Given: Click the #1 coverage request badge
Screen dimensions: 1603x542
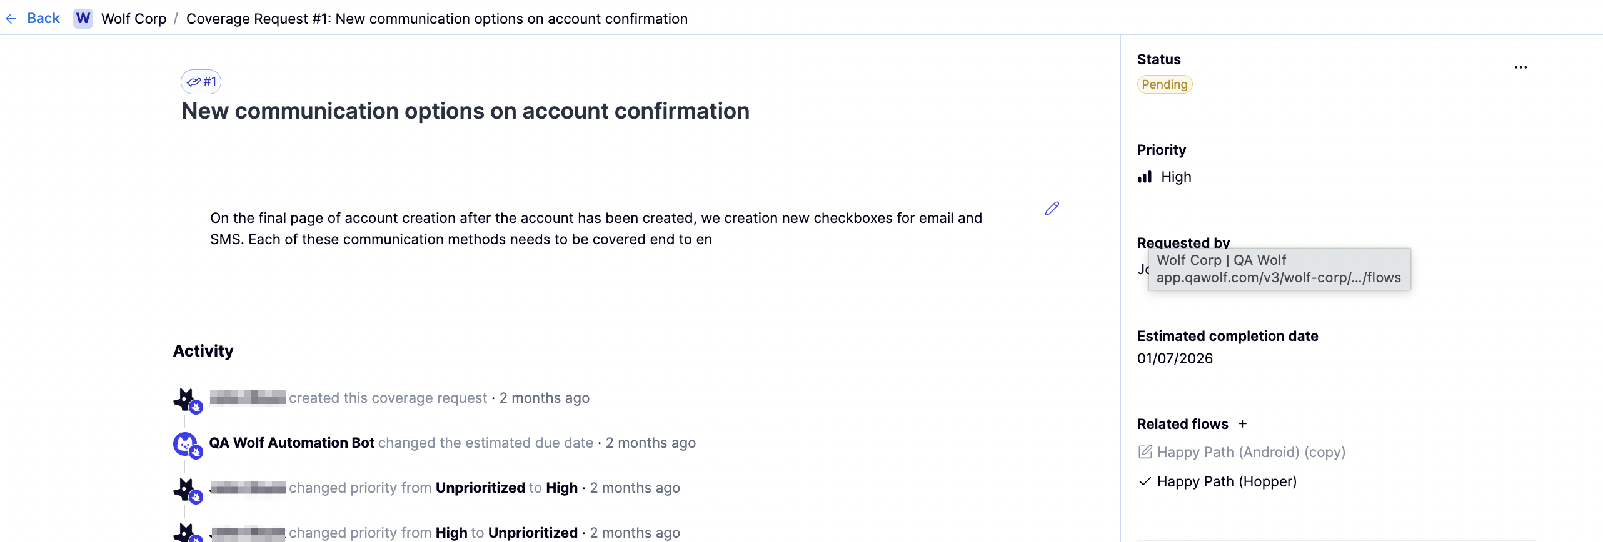Looking at the screenshot, I should tap(201, 82).
